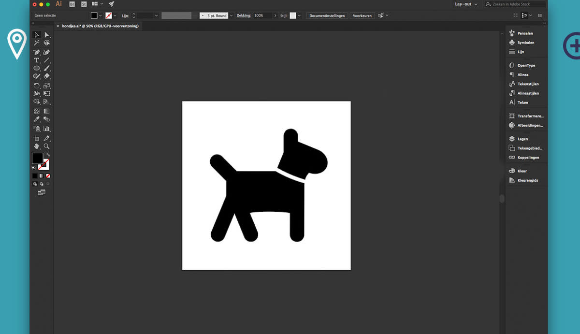Select the Eyedropper tool
Screen dimensions: 580x334
click(37, 119)
